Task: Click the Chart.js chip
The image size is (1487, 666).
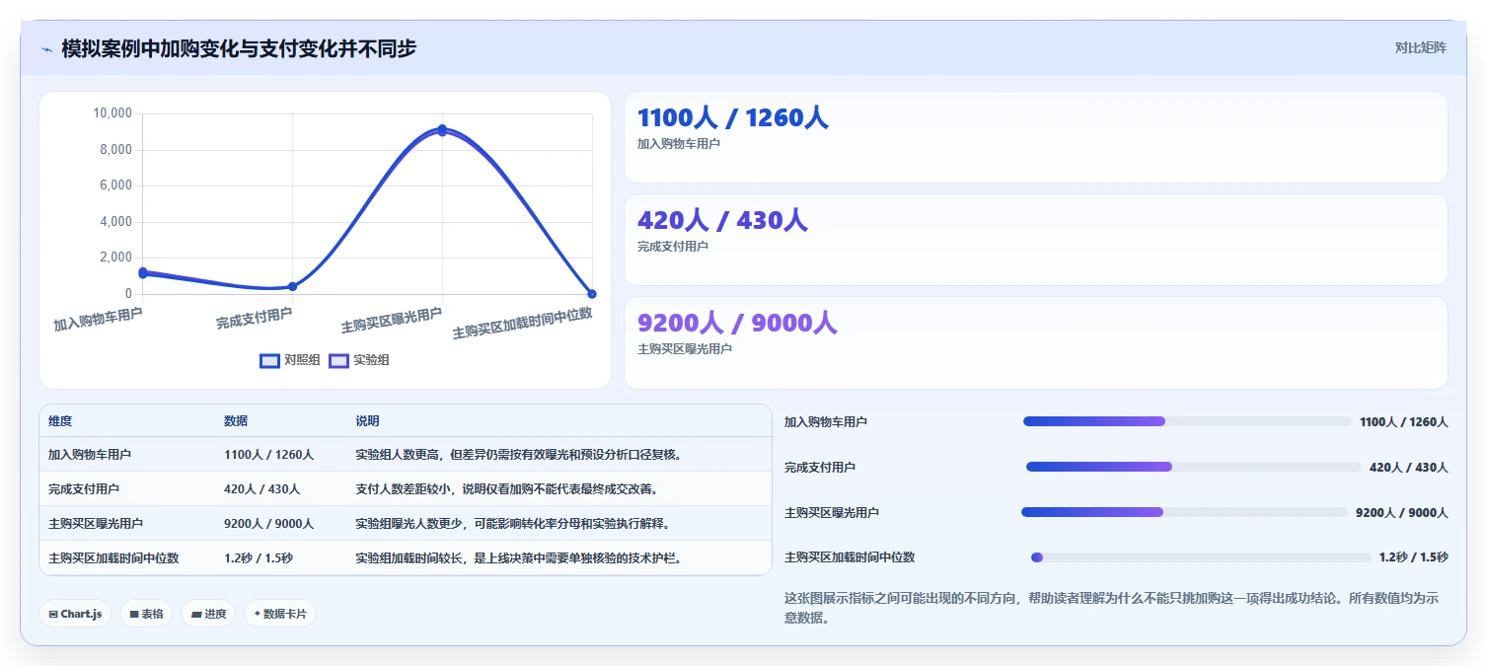Action: (75, 614)
